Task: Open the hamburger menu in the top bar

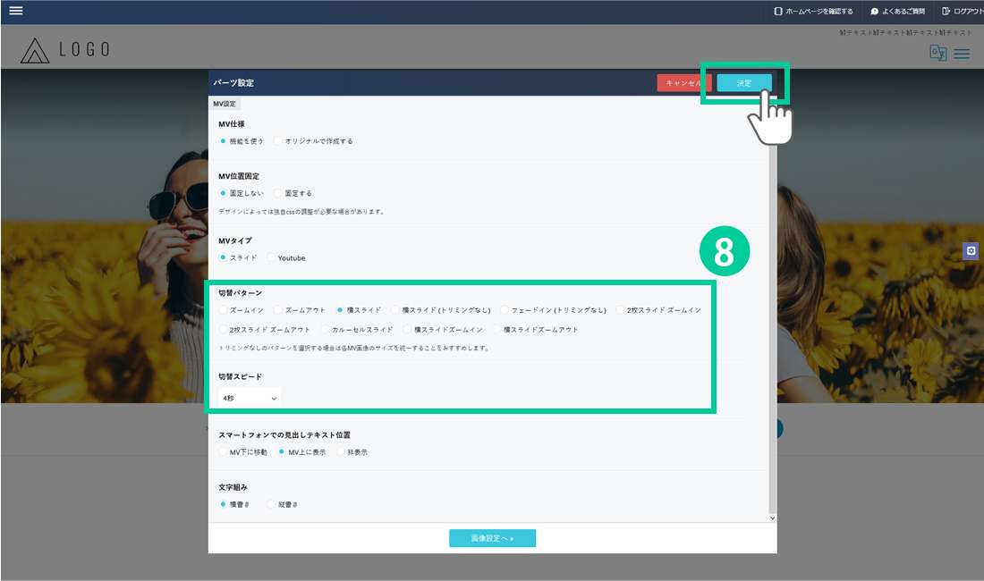Action: [15, 11]
